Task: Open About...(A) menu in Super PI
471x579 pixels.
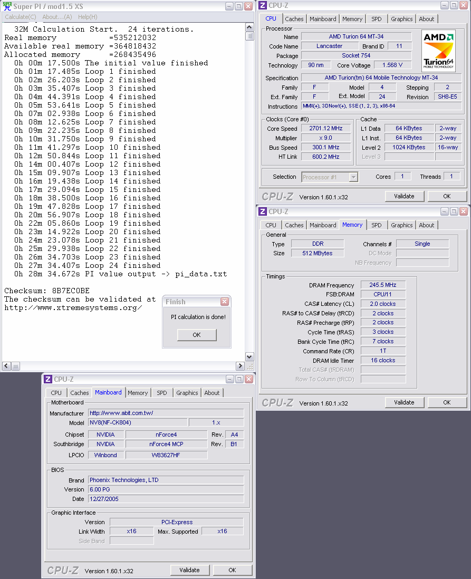Action: tap(57, 17)
